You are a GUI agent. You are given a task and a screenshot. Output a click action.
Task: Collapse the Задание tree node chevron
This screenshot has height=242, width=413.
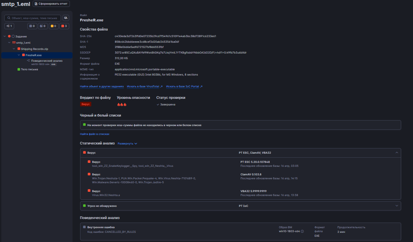pyautogui.click(x=5, y=36)
